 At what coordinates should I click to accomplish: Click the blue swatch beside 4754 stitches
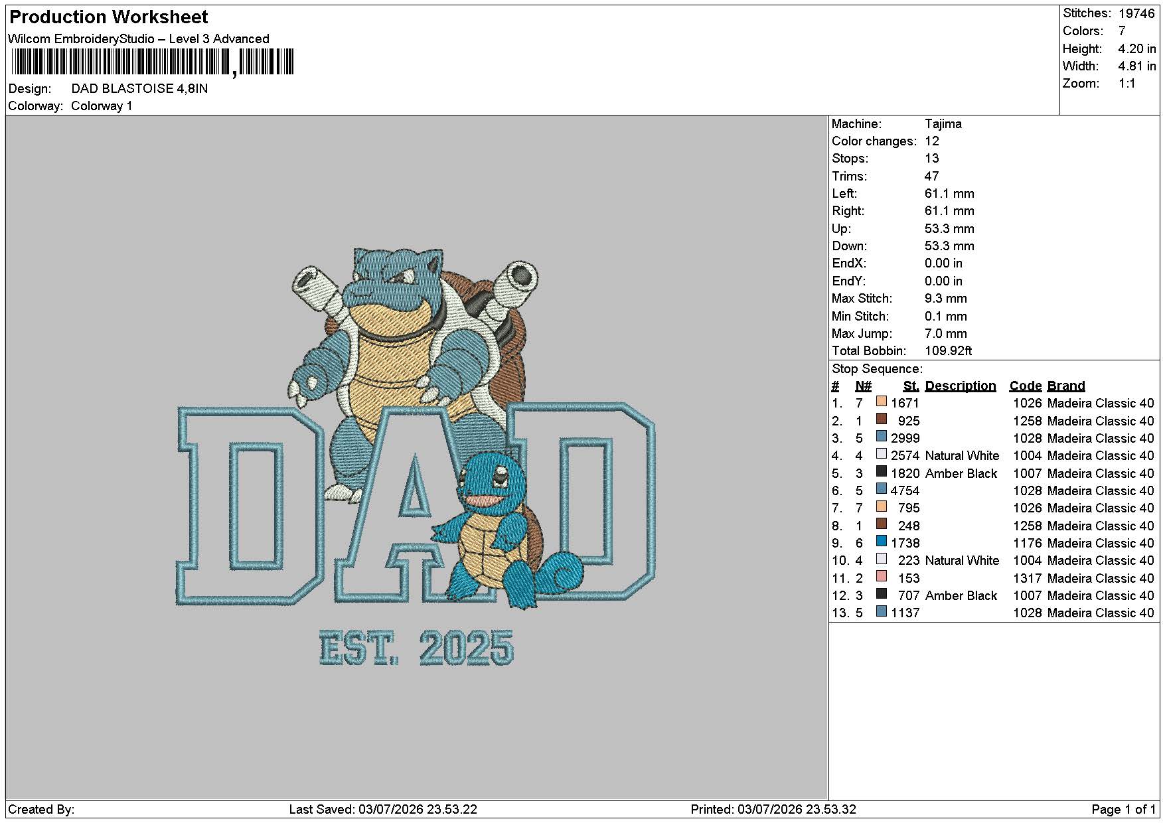[882, 489]
